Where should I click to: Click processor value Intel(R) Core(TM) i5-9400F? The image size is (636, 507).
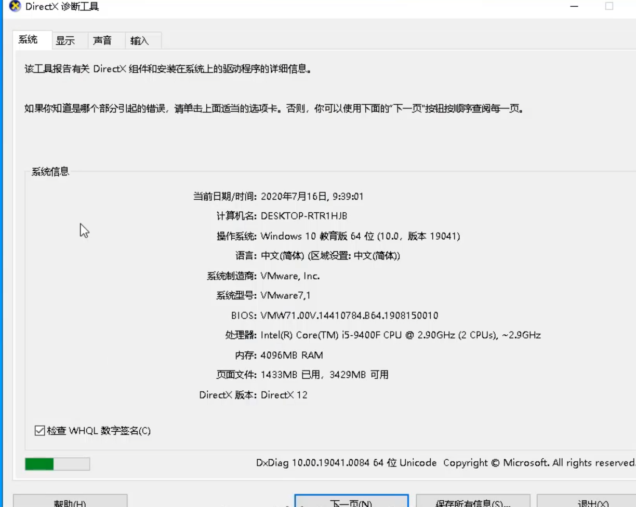(x=401, y=335)
